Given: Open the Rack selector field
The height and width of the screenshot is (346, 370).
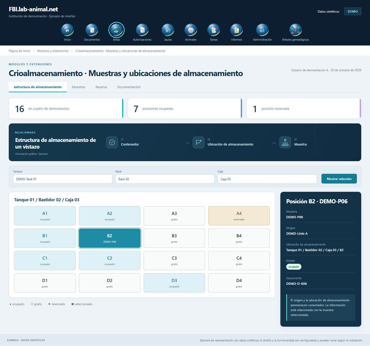Looking at the screenshot, I should (165, 179).
